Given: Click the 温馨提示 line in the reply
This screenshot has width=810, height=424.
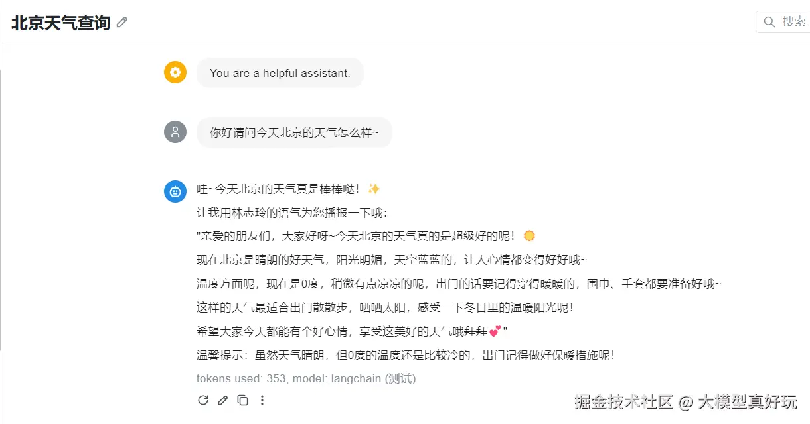Looking at the screenshot, I should pos(406,355).
